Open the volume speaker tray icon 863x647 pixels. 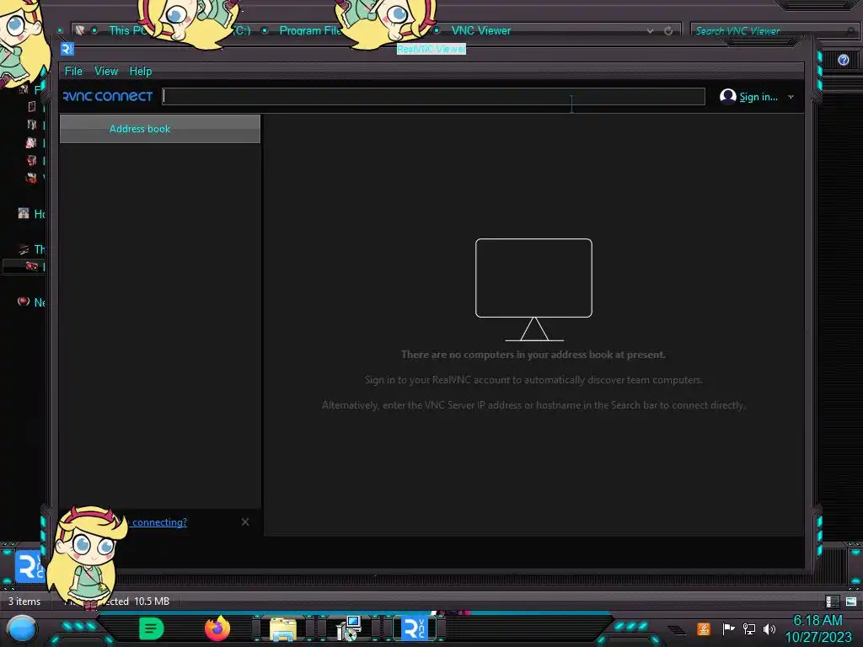click(x=769, y=628)
